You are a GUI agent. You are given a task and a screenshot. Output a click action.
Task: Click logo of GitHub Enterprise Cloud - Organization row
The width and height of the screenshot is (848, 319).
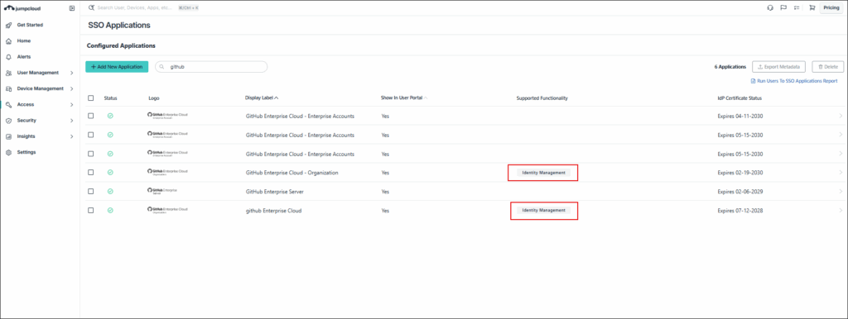(167, 172)
